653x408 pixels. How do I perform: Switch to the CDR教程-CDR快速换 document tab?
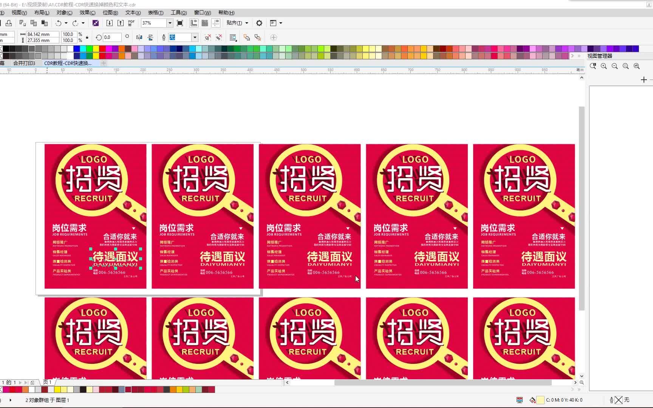coord(68,63)
